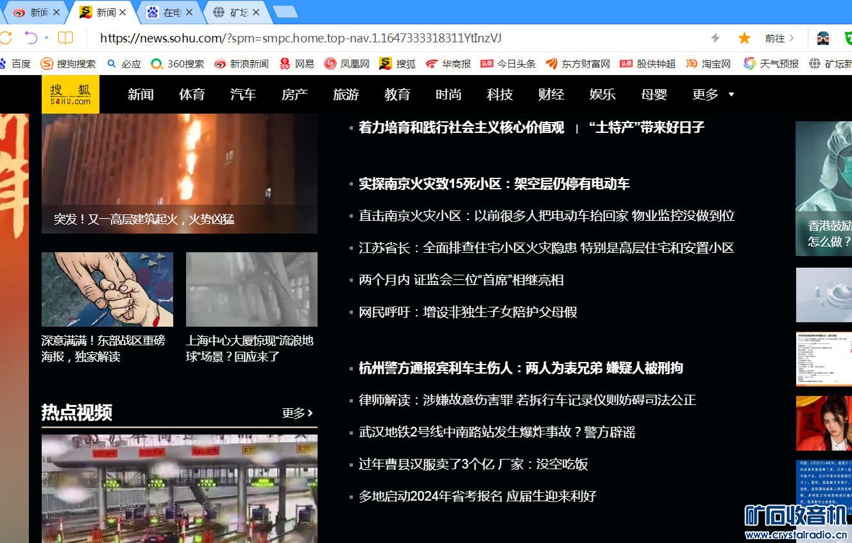This screenshot has height=543, width=852.
Task: Open the 东部战区 poster thumbnail
Action: (x=107, y=289)
